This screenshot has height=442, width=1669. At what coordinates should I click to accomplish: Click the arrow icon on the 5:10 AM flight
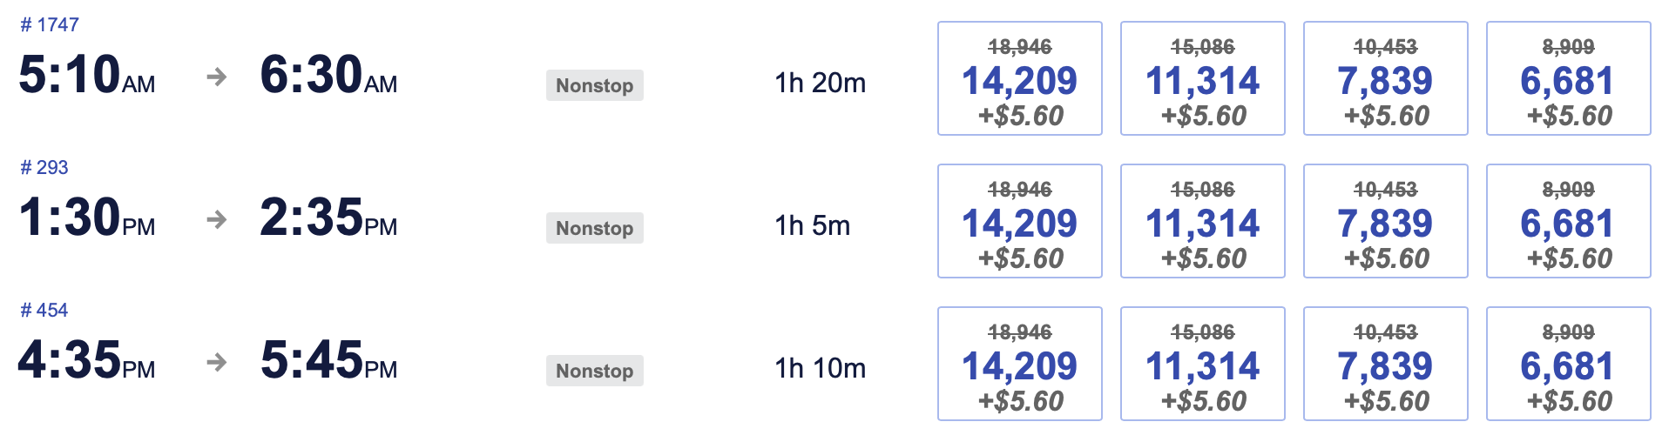point(217,77)
